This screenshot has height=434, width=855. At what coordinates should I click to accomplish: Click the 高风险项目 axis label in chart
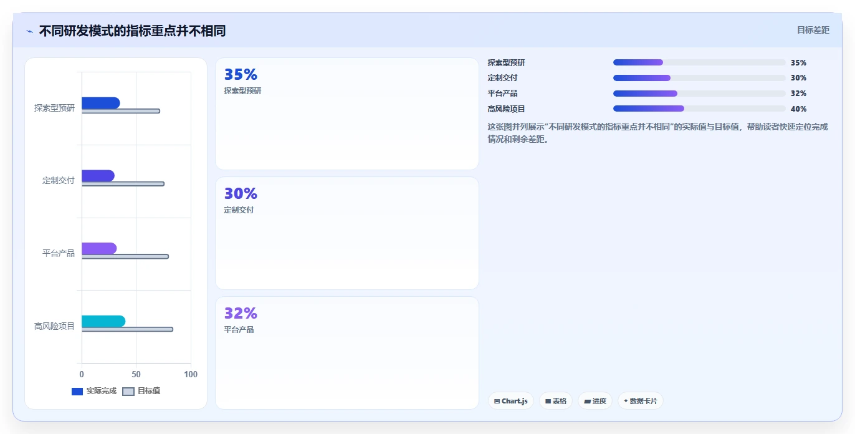pos(54,326)
